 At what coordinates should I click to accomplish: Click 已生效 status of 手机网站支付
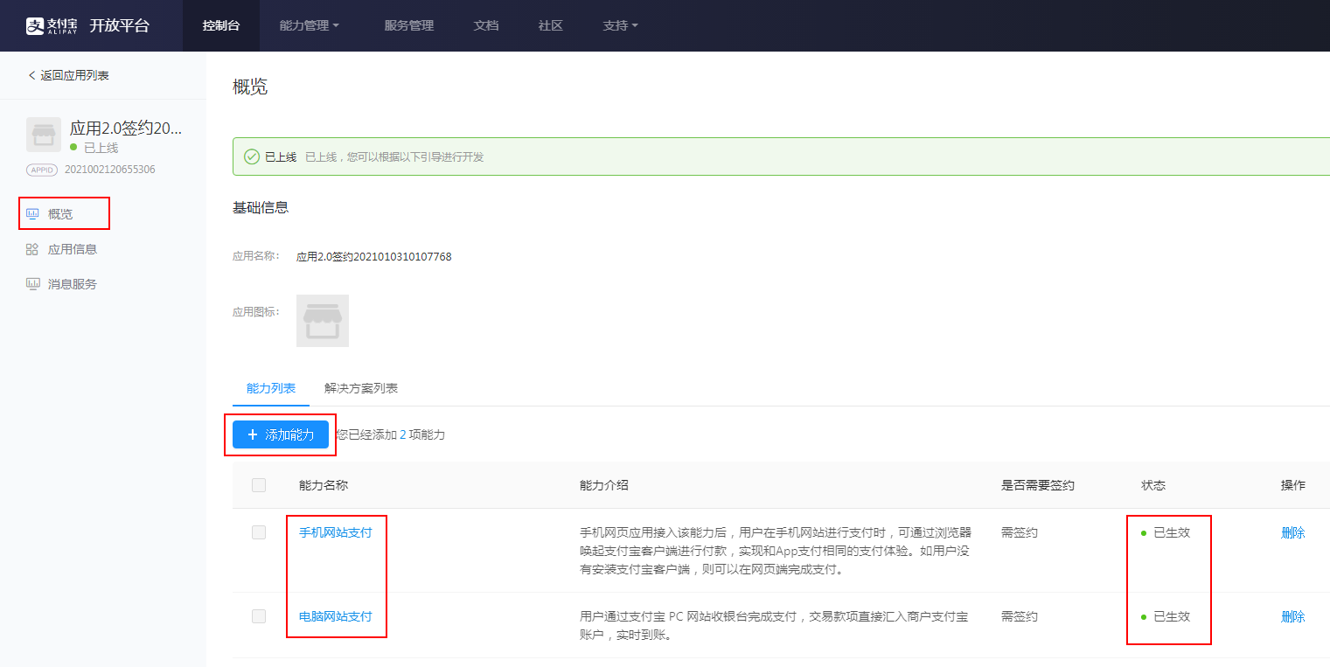click(x=1172, y=532)
